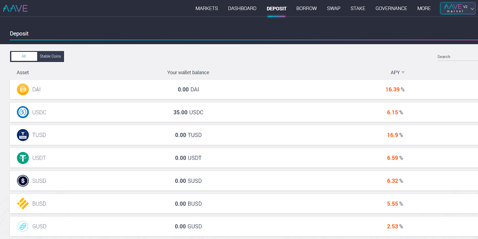The width and height of the screenshot is (478, 239).
Task: Go to the Markets tab
Action: 206,8
